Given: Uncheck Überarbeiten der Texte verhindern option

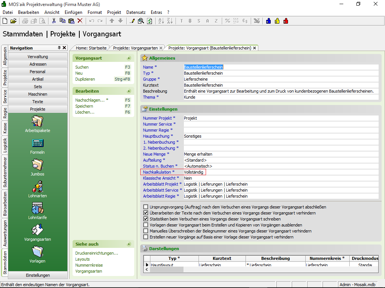Looking at the screenshot, I should click(x=146, y=213).
